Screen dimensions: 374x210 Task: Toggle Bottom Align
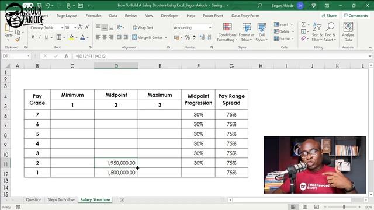111,27
